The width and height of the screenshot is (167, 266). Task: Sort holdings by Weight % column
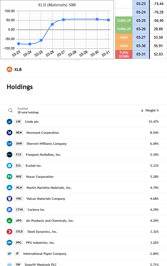150,110
